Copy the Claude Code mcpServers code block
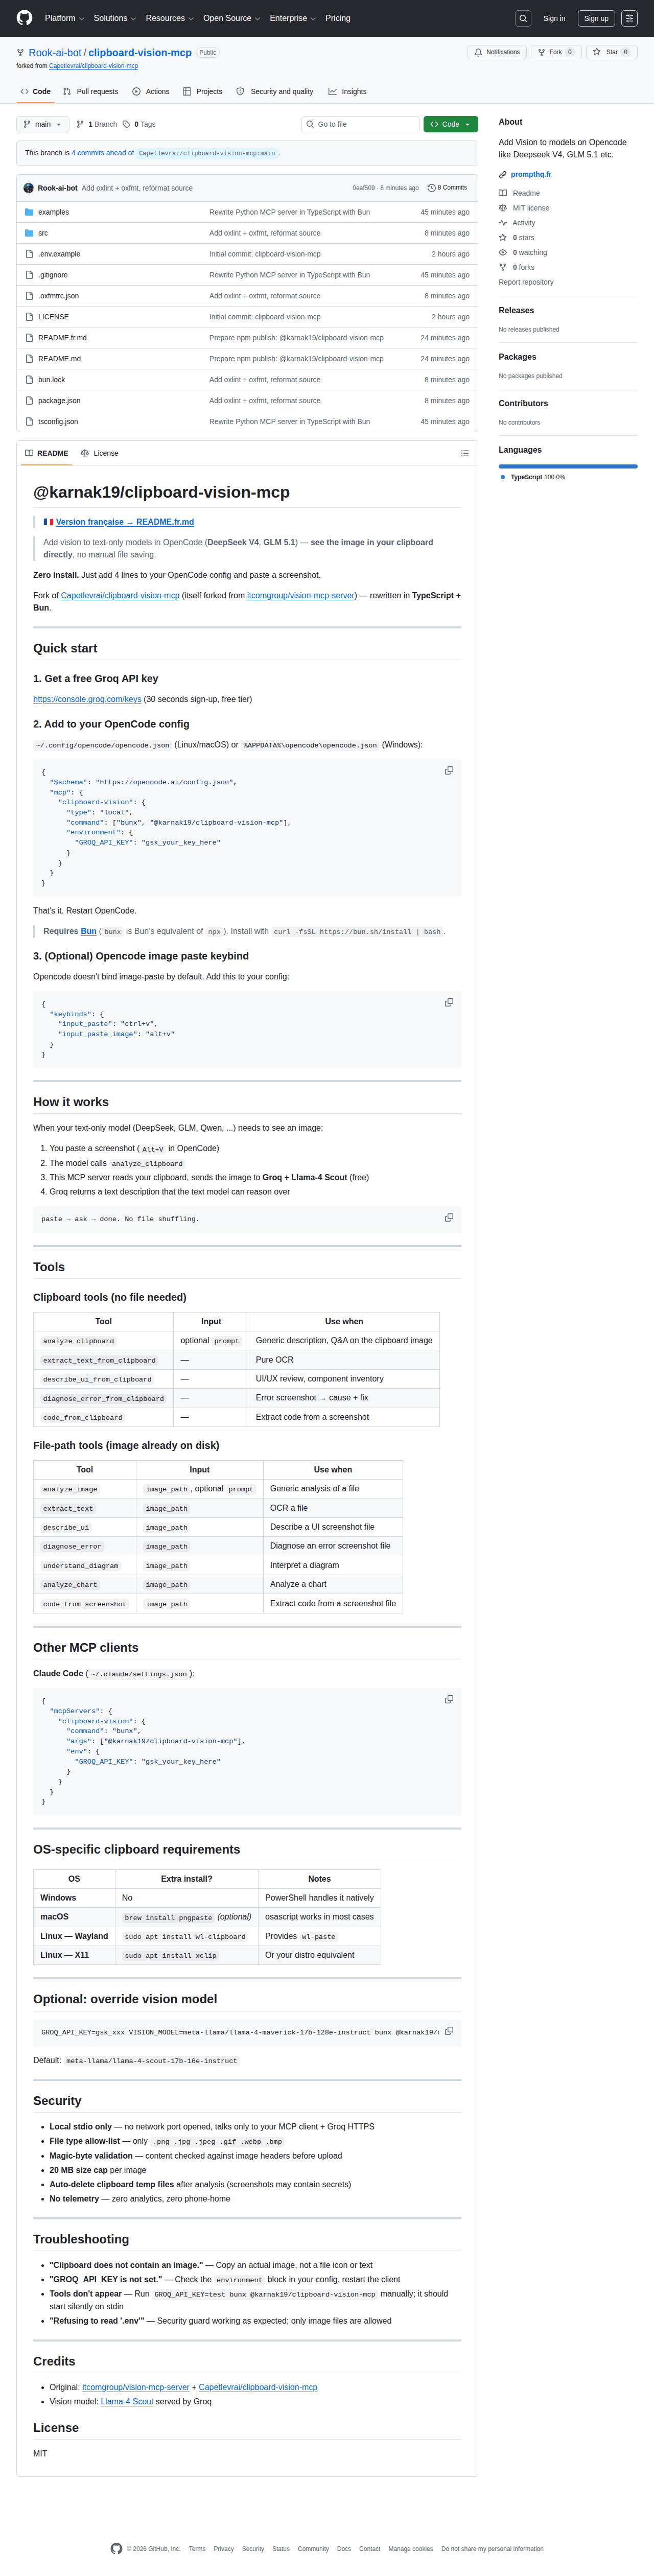Viewport: 654px width, 2576px height. coord(449,1699)
